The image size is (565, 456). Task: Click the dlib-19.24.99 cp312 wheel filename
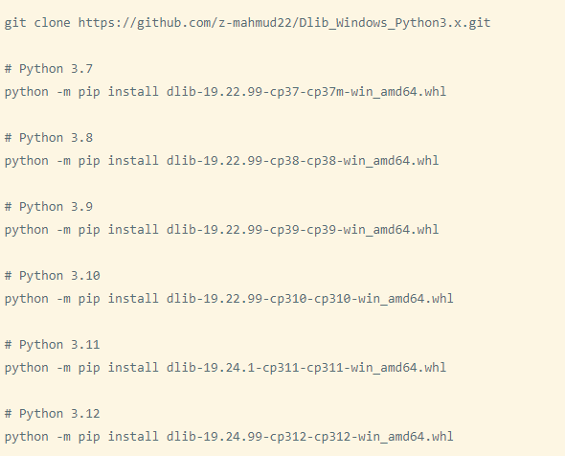coord(310,437)
